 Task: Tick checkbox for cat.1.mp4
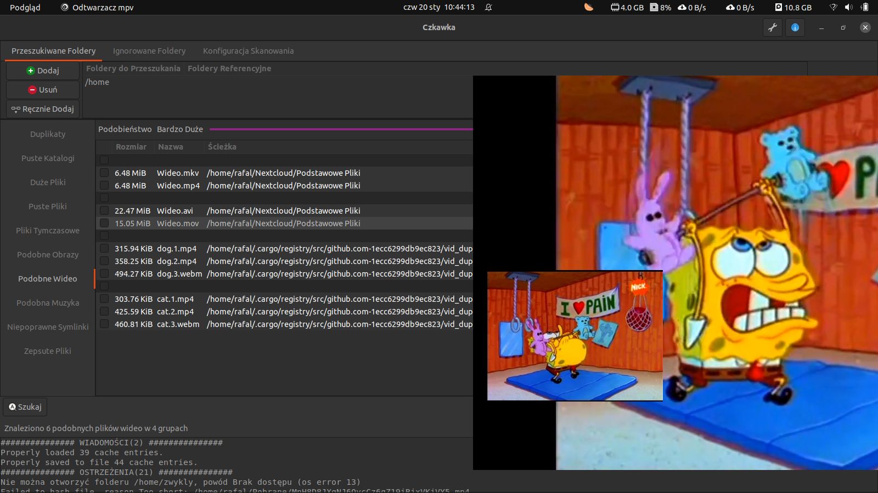pyautogui.click(x=104, y=299)
